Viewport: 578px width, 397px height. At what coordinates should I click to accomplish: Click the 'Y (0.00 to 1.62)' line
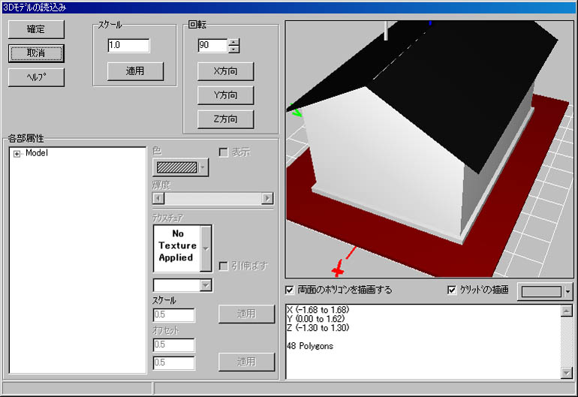pyautogui.click(x=315, y=319)
